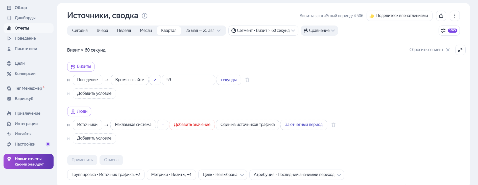Click the Люди segment type button

click(x=79, y=111)
